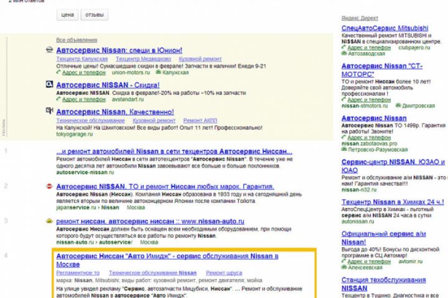The width and height of the screenshot is (448, 298).
Task: Open sitelink 'Техническое обслуживание Nissan'
Action: 153,273
